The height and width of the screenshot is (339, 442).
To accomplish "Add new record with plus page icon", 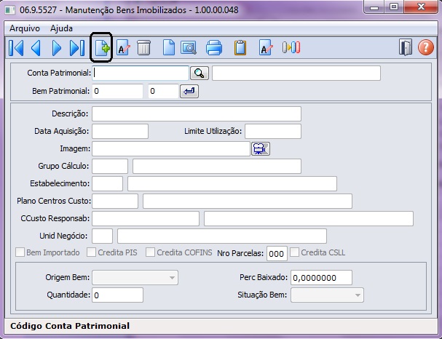I will [101, 47].
